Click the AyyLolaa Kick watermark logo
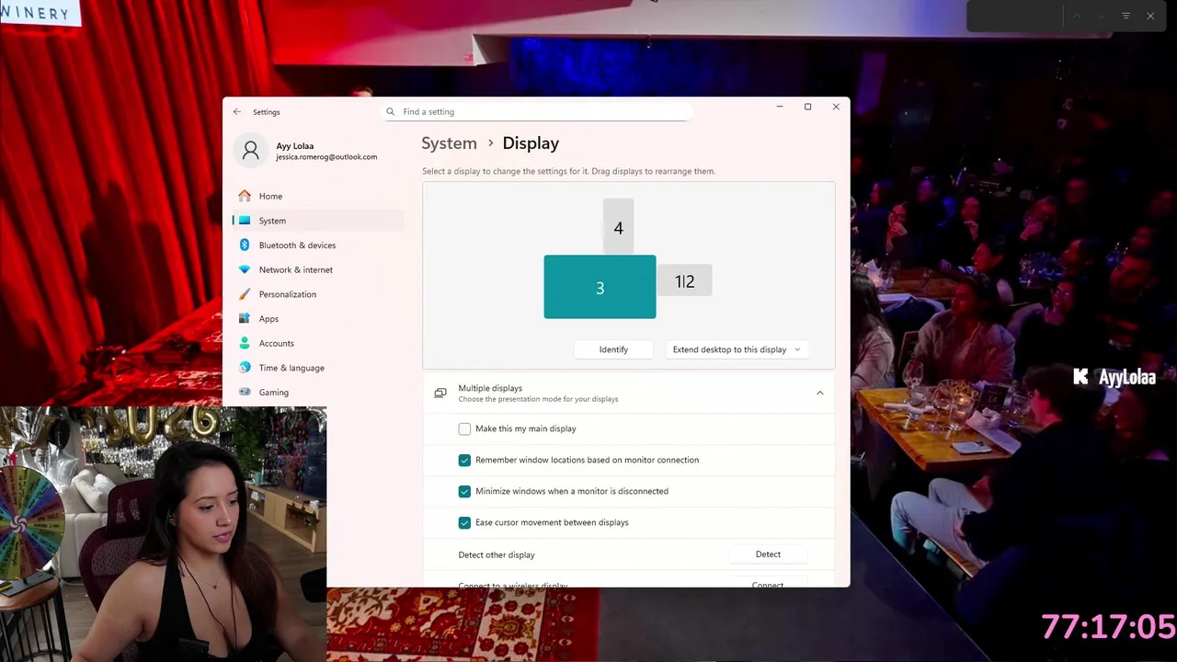 coord(1114,377)
